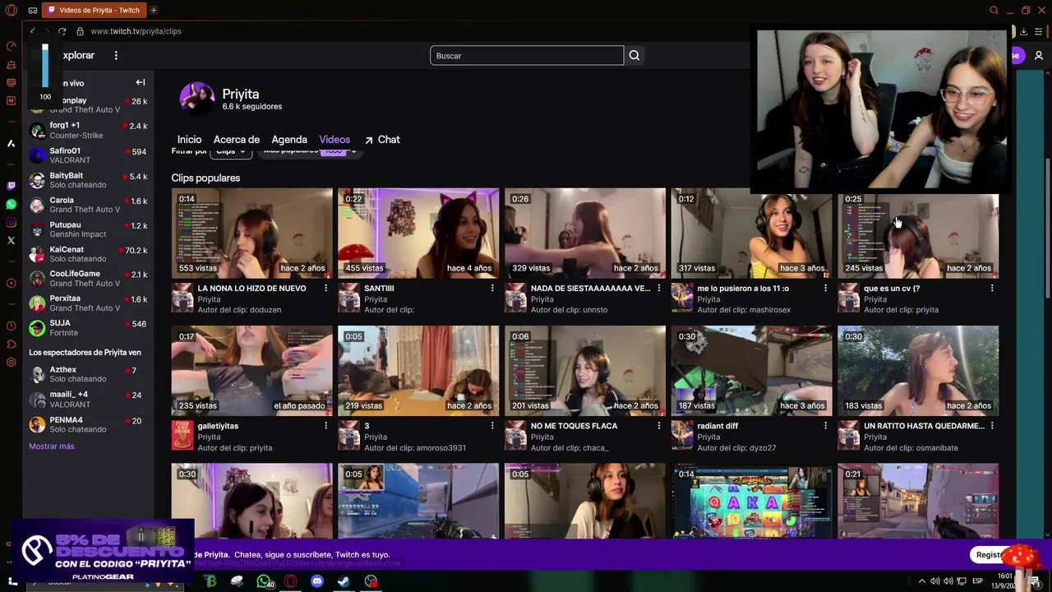Open the Chat pop-out tab
This screenshot has width=1052, height=592.
[x=382, y=140]
